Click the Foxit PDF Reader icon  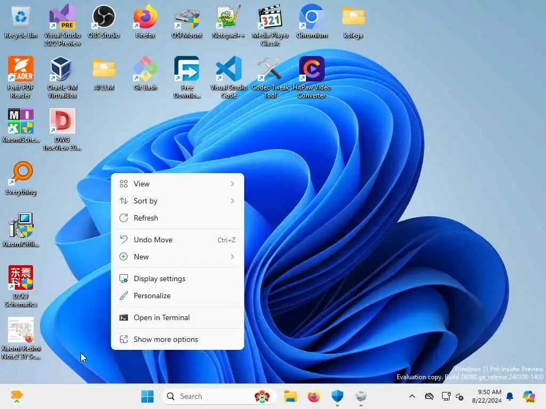coord(21,77)
